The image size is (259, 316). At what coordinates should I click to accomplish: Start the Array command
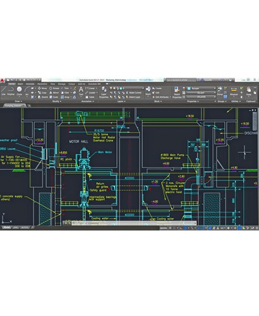pos(65,97)
